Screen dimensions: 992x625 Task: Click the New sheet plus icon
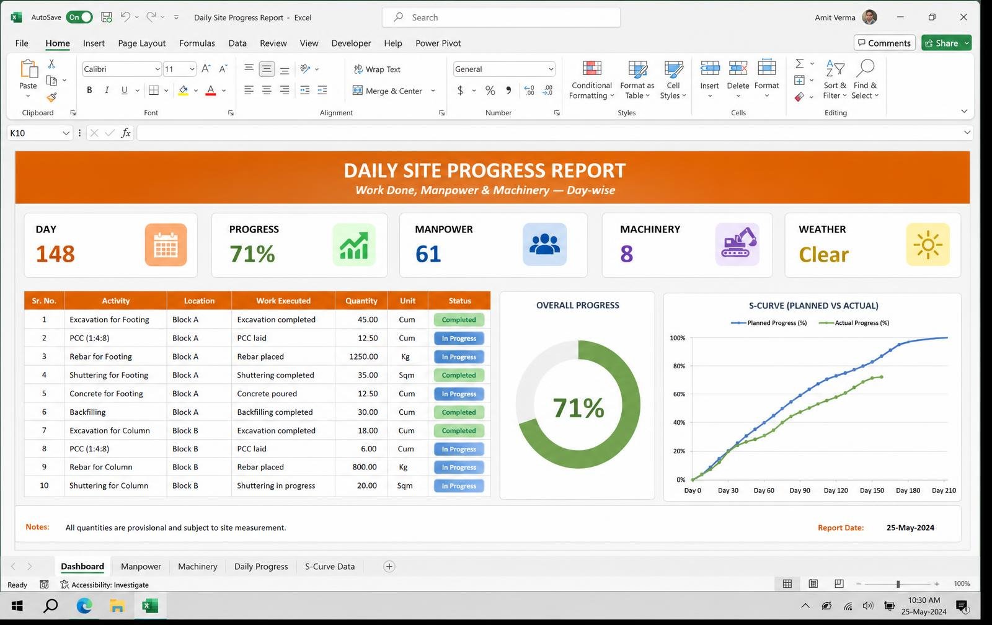point(389,567)
